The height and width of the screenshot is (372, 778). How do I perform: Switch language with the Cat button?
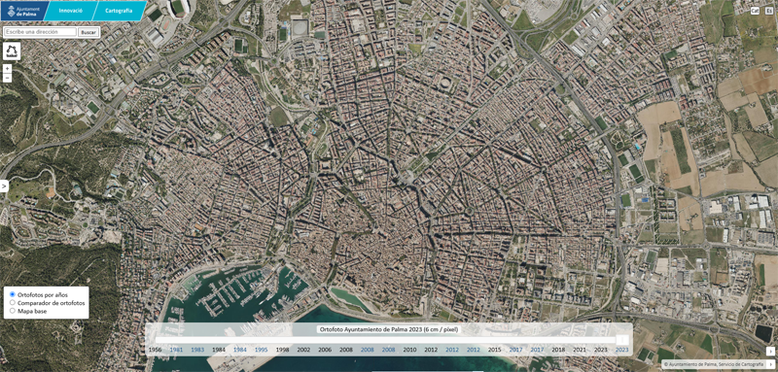[x=755, y=11]
